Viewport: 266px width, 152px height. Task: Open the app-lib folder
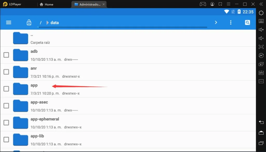pos(128,140)
